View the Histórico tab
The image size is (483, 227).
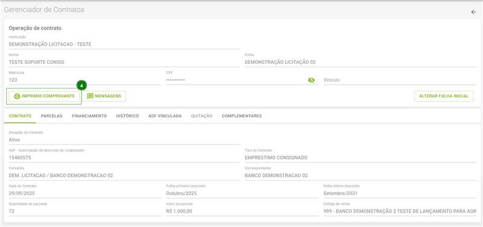[x=127, y=116]
